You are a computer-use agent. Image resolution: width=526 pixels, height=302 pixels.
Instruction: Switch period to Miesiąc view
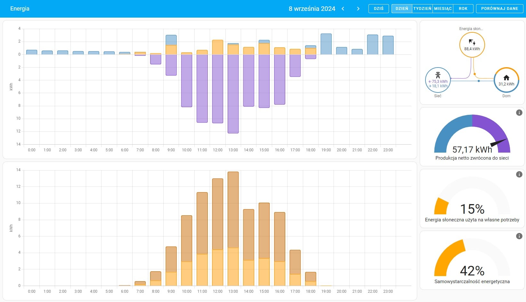coord(443,9)
